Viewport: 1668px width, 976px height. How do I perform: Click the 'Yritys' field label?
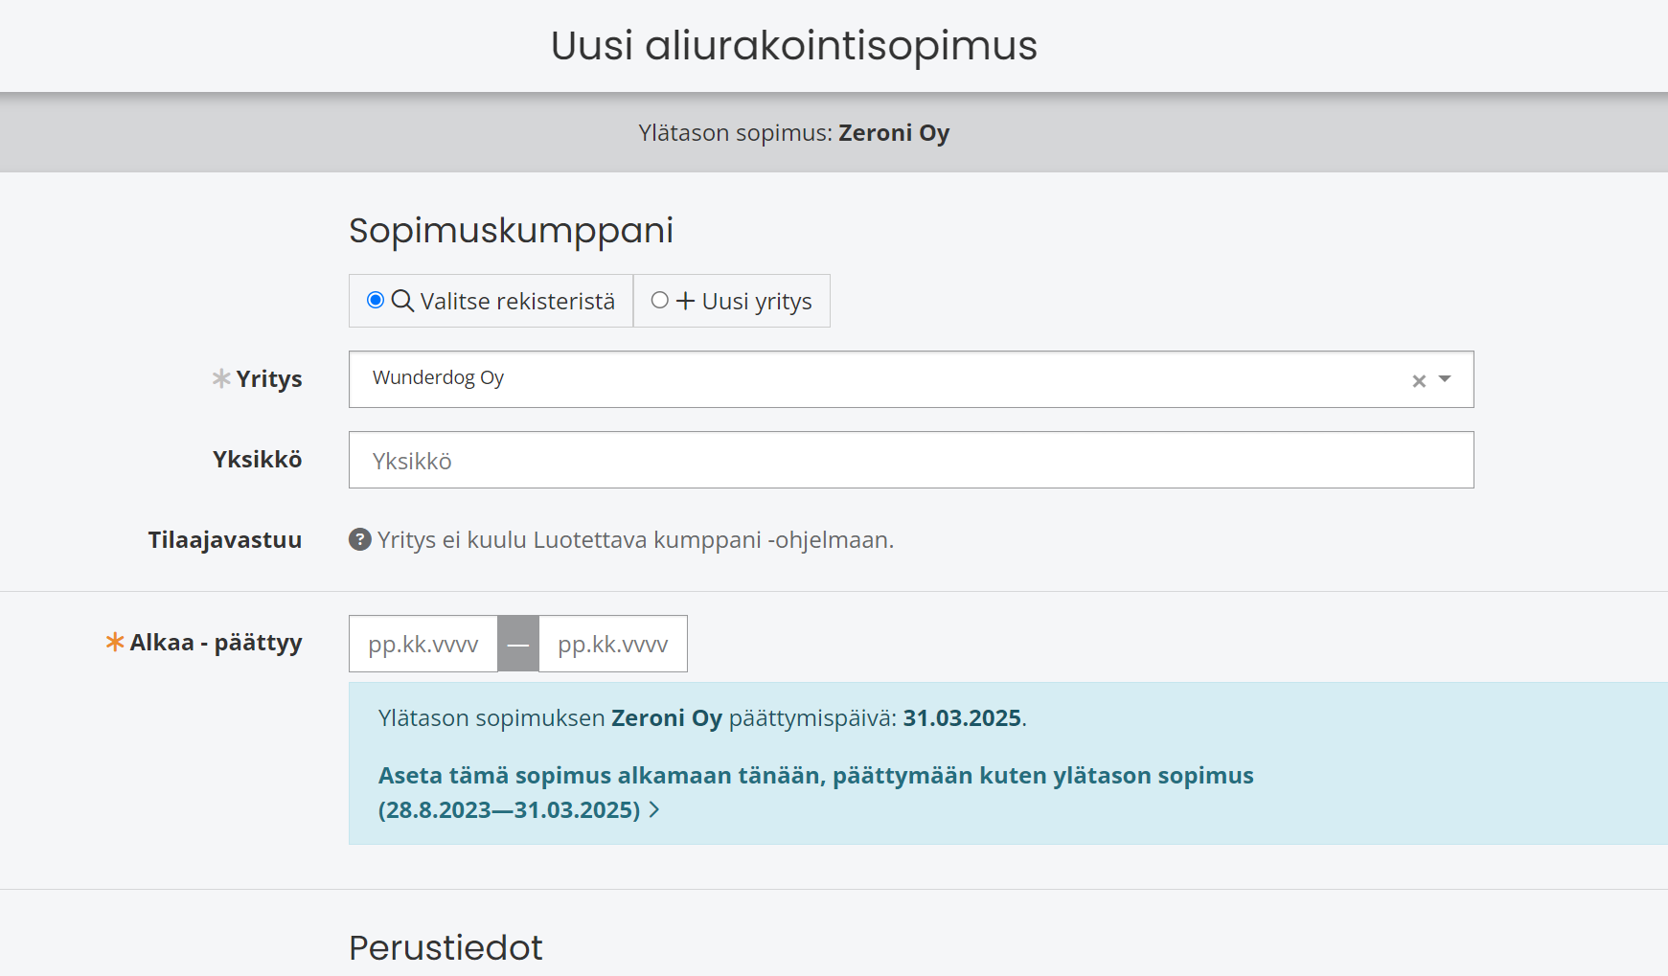tap(269, 379)
